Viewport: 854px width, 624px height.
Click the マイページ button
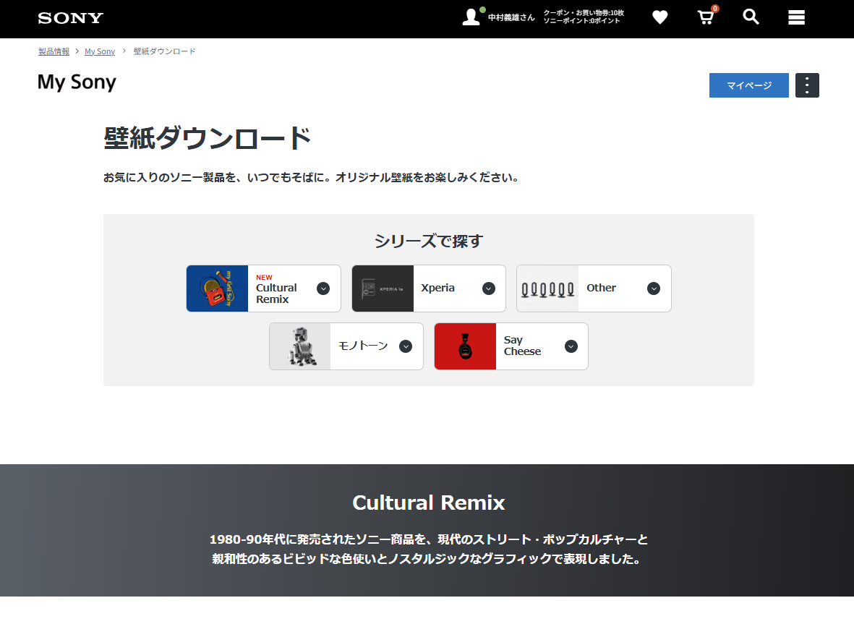point(749,85)
